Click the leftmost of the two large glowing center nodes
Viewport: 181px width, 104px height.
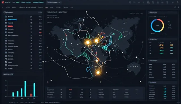click(x=88, y=43)
